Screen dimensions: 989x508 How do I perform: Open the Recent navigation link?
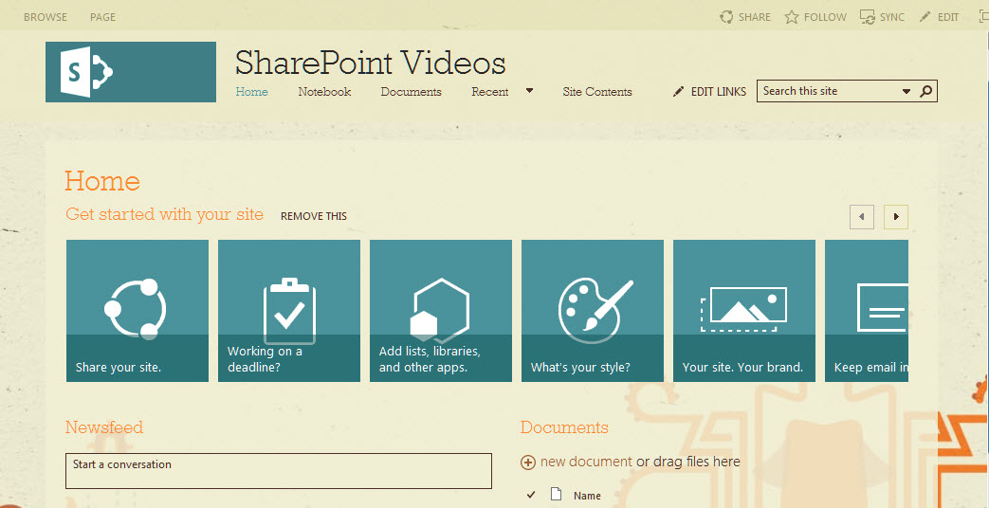(489, 91)
